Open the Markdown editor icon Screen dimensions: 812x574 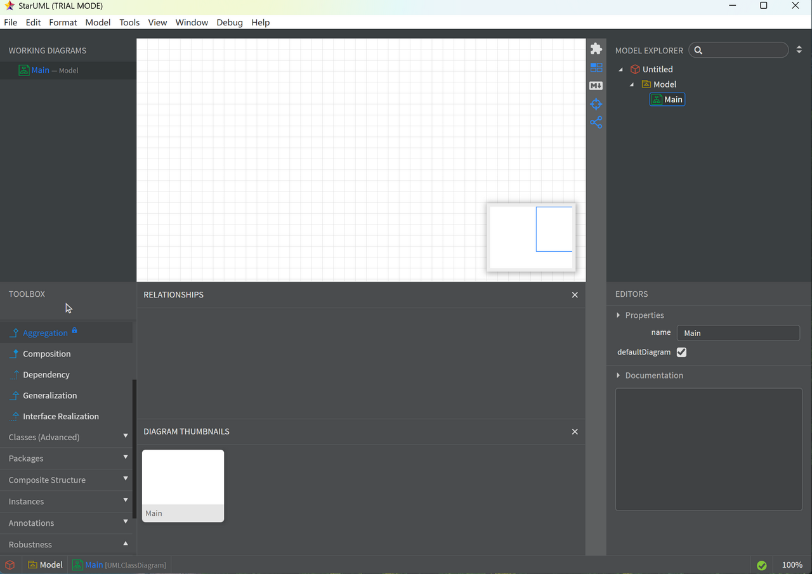(596, 86)
